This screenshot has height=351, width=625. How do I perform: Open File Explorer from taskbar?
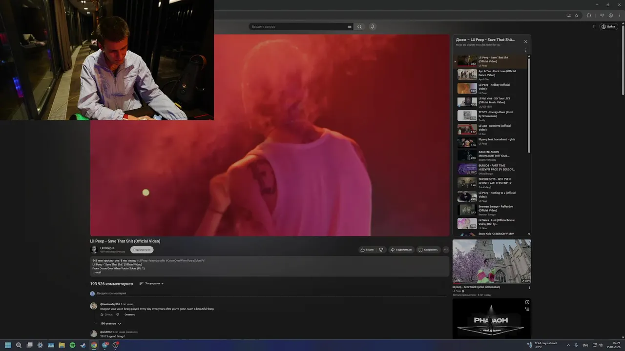pyautogui.click(x=62, y=345)
